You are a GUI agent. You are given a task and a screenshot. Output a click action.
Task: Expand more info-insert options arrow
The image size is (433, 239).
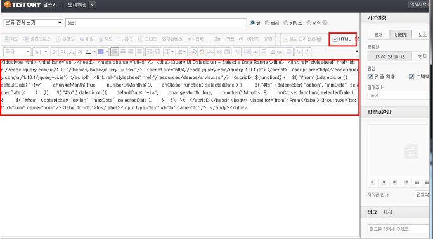point(278,39)
